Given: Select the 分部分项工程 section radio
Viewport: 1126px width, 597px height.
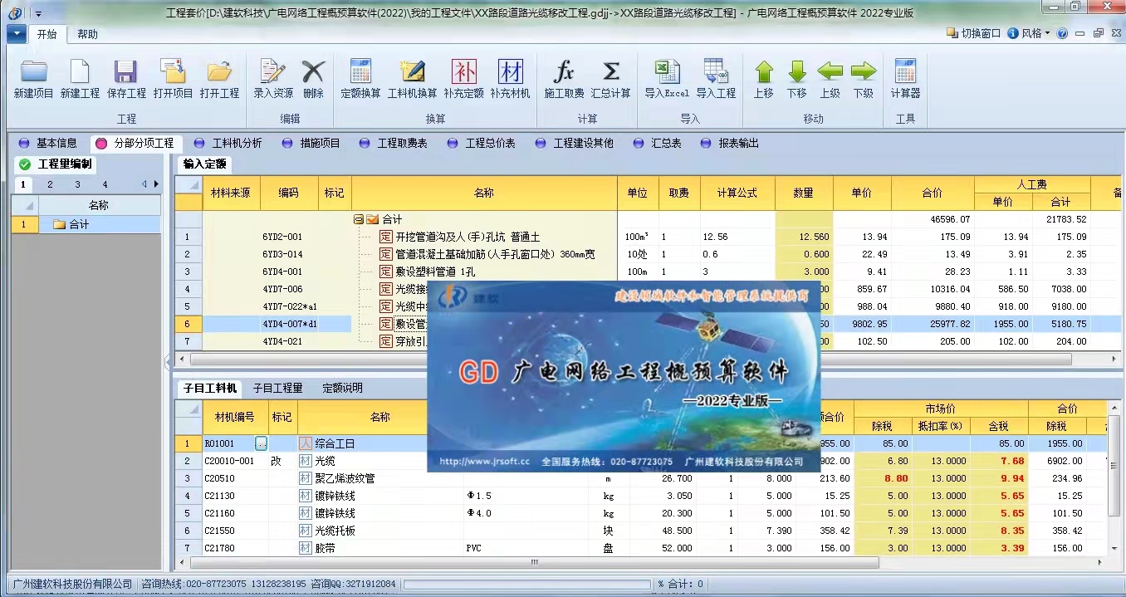Looking at the screenshot, I should [101, 143].
